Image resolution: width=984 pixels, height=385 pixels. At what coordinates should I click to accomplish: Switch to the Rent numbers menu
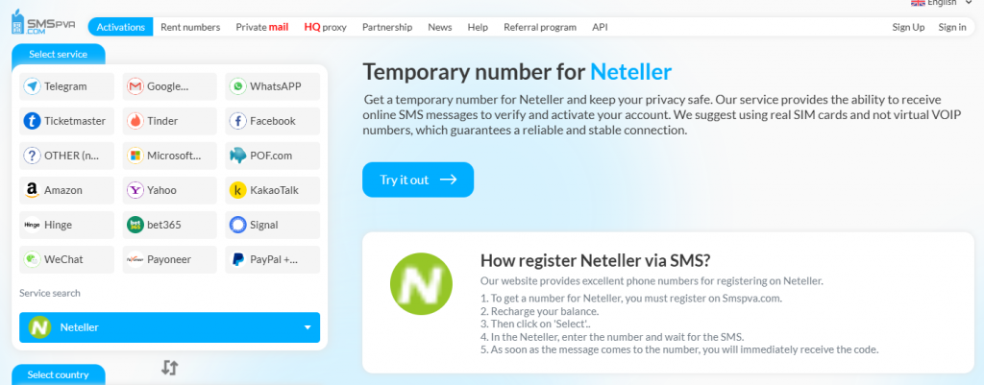click(189, 27)
